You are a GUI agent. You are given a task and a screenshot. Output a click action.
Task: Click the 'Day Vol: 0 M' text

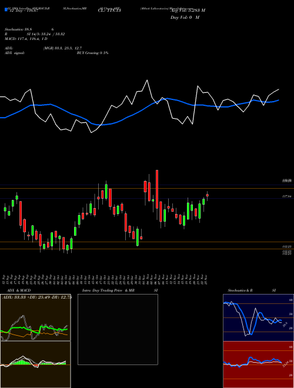coord(185,17)
